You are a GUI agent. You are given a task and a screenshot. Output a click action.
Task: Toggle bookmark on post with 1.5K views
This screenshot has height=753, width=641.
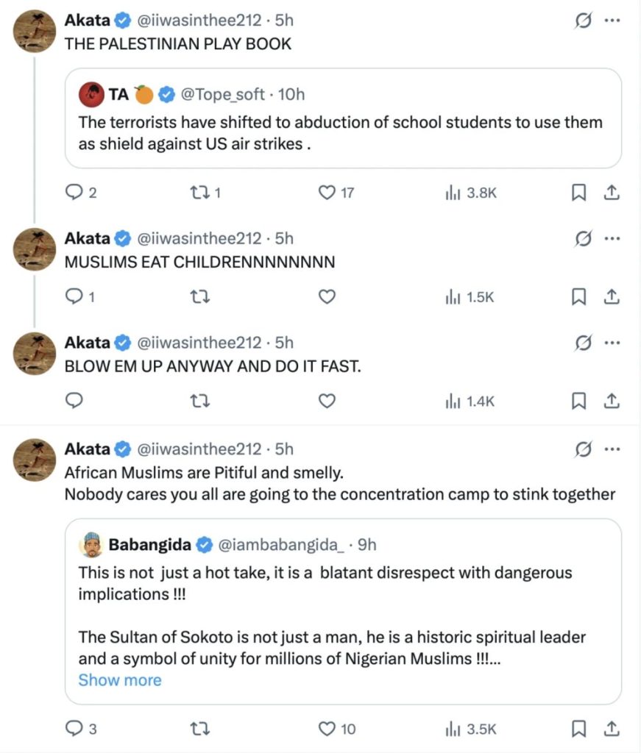point(579,297)
